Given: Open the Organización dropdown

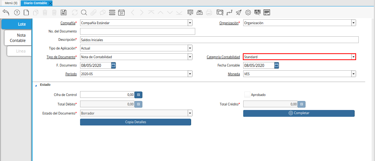Looking at the screenshot, I should click(x=353, y=23).
